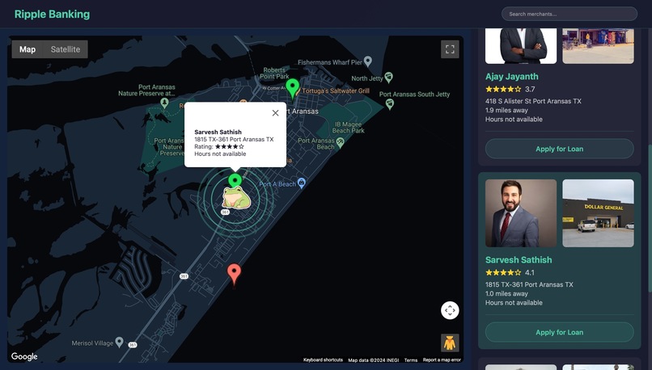
Task: Click the frog avatar marker
Action: coord(236,198)
